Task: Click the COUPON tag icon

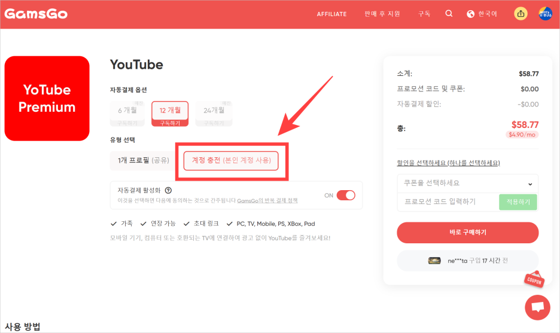Action: click(x=535, y=279)
